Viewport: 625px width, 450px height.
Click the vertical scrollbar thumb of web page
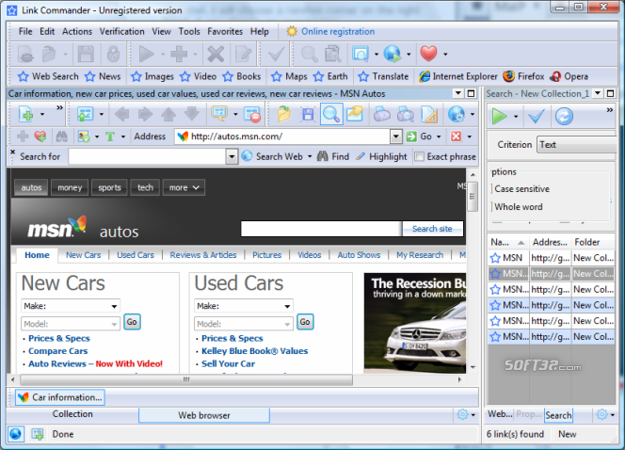[473, 197]
